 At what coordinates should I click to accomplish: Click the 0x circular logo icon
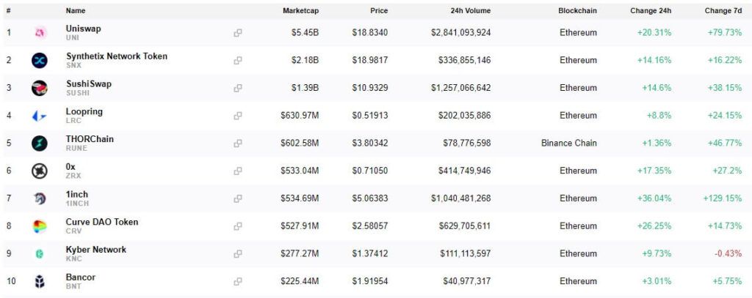pos(40,171)
